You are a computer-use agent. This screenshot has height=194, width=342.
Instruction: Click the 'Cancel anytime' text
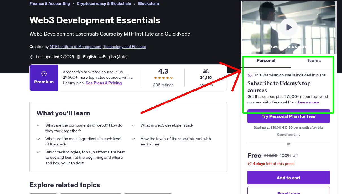point(289,135)
